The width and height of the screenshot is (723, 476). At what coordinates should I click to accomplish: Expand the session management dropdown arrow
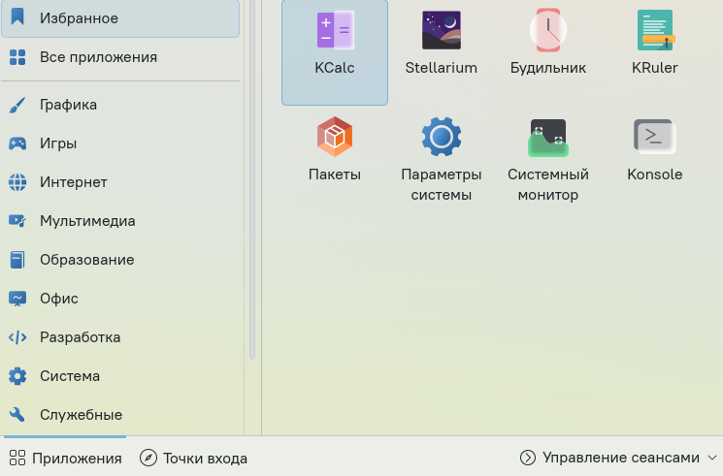712,458
